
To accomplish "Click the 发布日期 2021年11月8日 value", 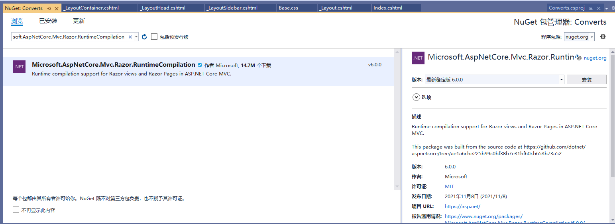I will pos(476,197).
